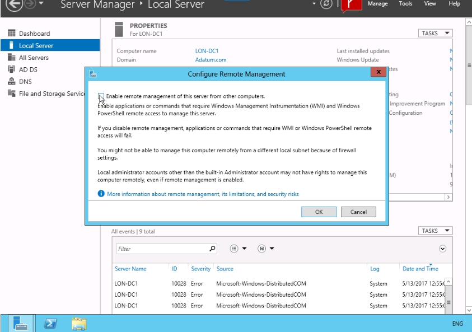Go back using the navigation back arrow
The width and height of the screenshot is (472, 332).
coord(14,4)
